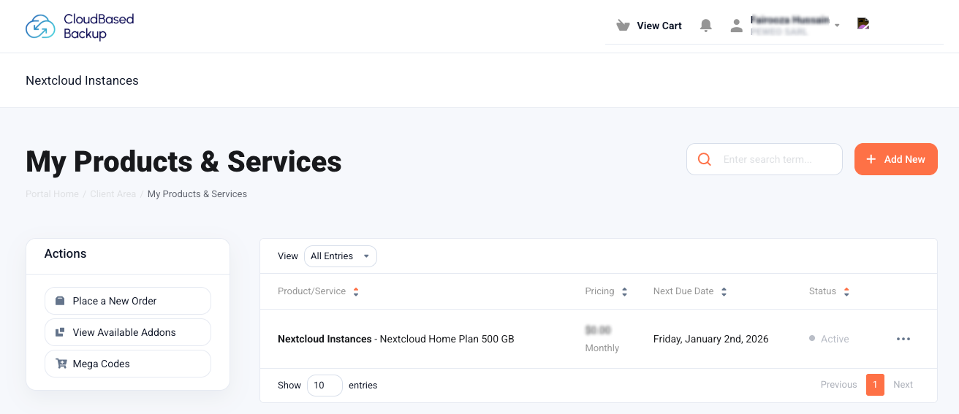Click the Actions panel heading

(65, 254)
